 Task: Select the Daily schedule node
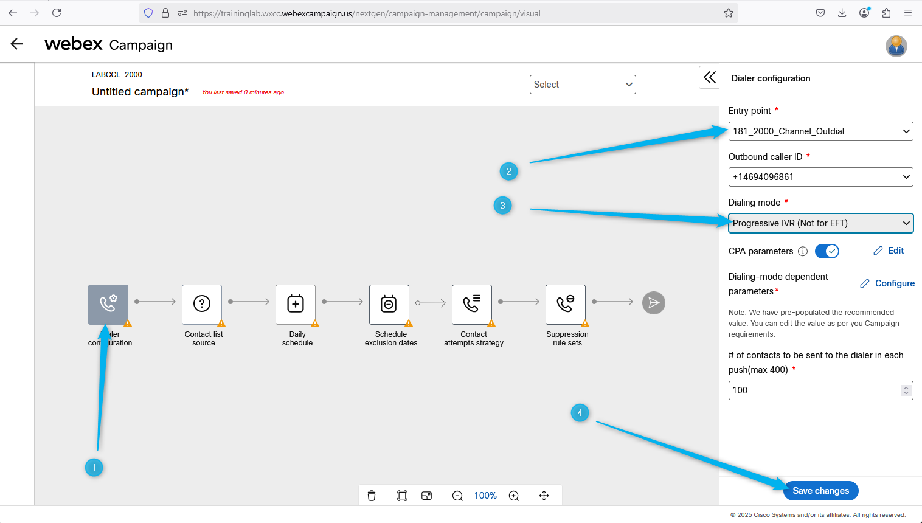point(296,304)
